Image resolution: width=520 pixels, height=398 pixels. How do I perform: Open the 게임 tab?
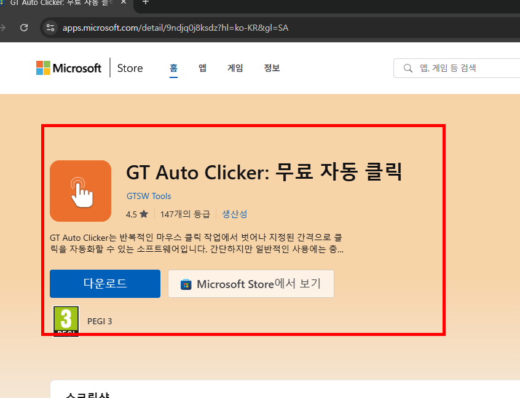click(235, 68)
